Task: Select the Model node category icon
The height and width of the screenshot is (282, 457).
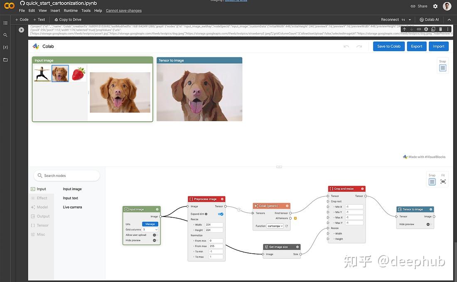Action: (x=33, y=207)
